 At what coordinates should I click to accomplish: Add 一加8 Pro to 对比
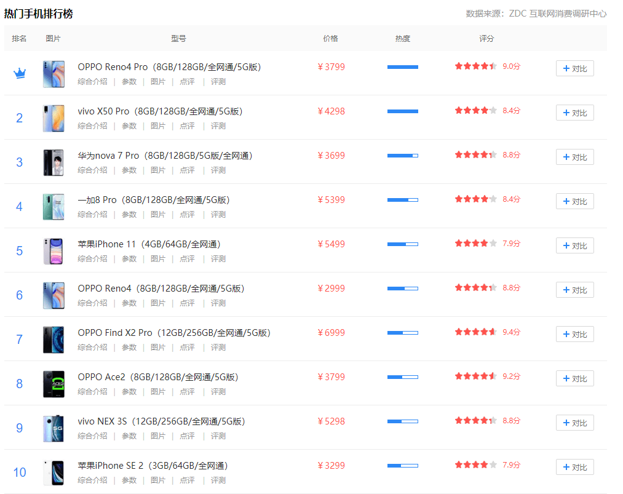(574, 202)
